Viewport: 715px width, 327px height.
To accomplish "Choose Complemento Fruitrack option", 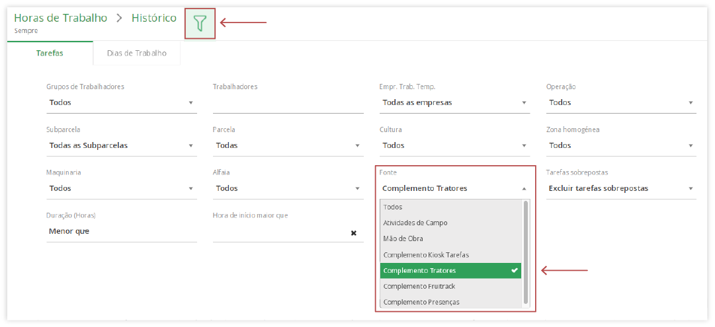I will (450, 287).
